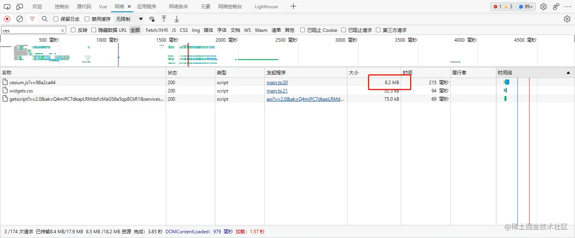Filter by JS requests

[174, 30]
